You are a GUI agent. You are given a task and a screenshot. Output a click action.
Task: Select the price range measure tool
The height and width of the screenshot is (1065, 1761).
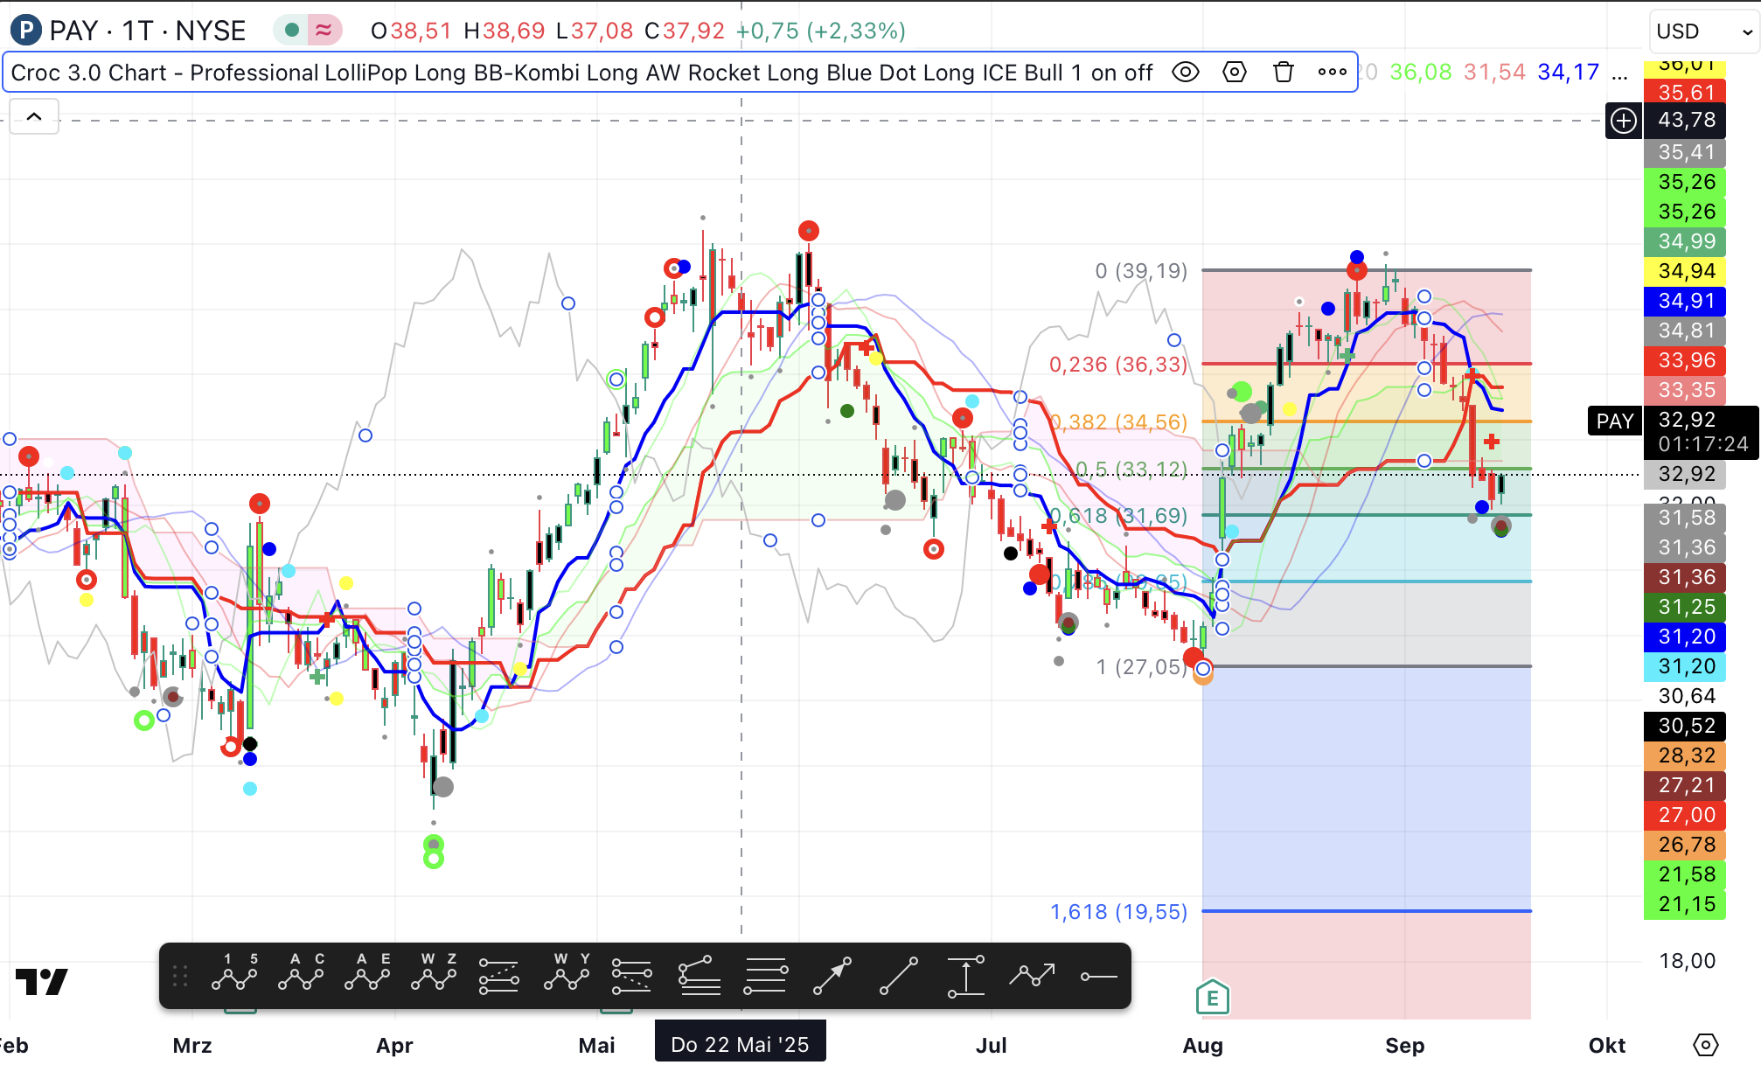965,975
